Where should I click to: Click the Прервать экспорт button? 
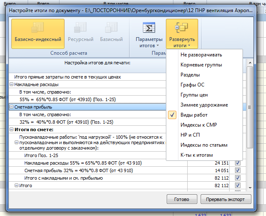coord(226,199)
